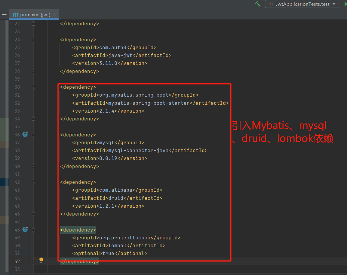This screenshot has height=275, width=347.
Task: Click the fold end marker on line 40
Action: (33, 166)
